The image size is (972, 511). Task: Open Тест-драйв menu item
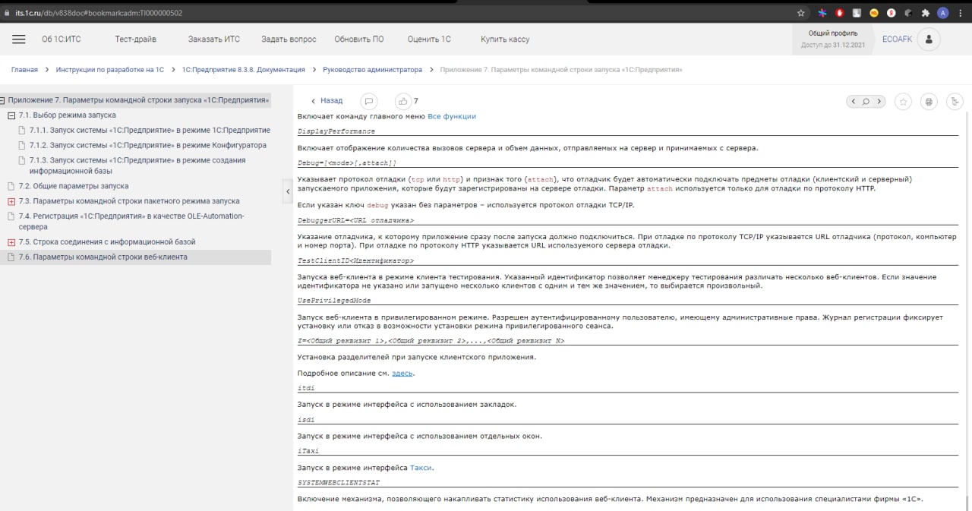click(135, 39)
